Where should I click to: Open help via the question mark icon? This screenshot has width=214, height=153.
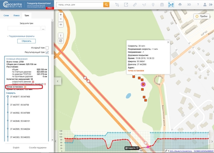tap(198, 4)
